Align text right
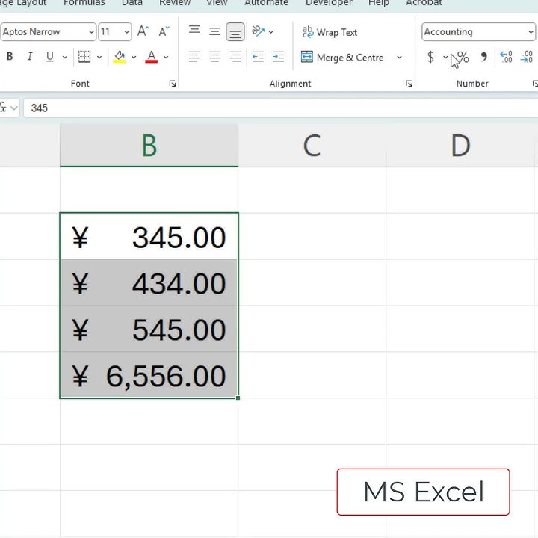 (235, 57)
